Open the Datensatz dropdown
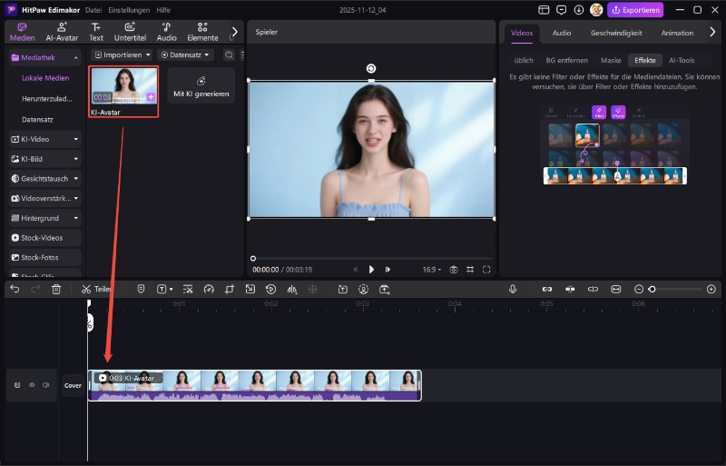Image resolution: width=726 pixels, height=466 pixels. 185,55
